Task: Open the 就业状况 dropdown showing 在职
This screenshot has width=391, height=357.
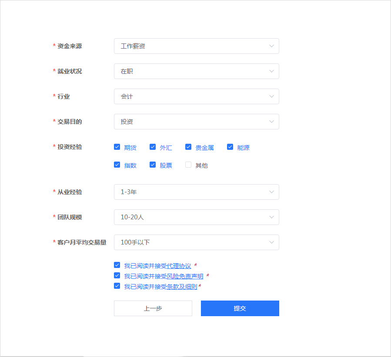Action: [196, 71]
